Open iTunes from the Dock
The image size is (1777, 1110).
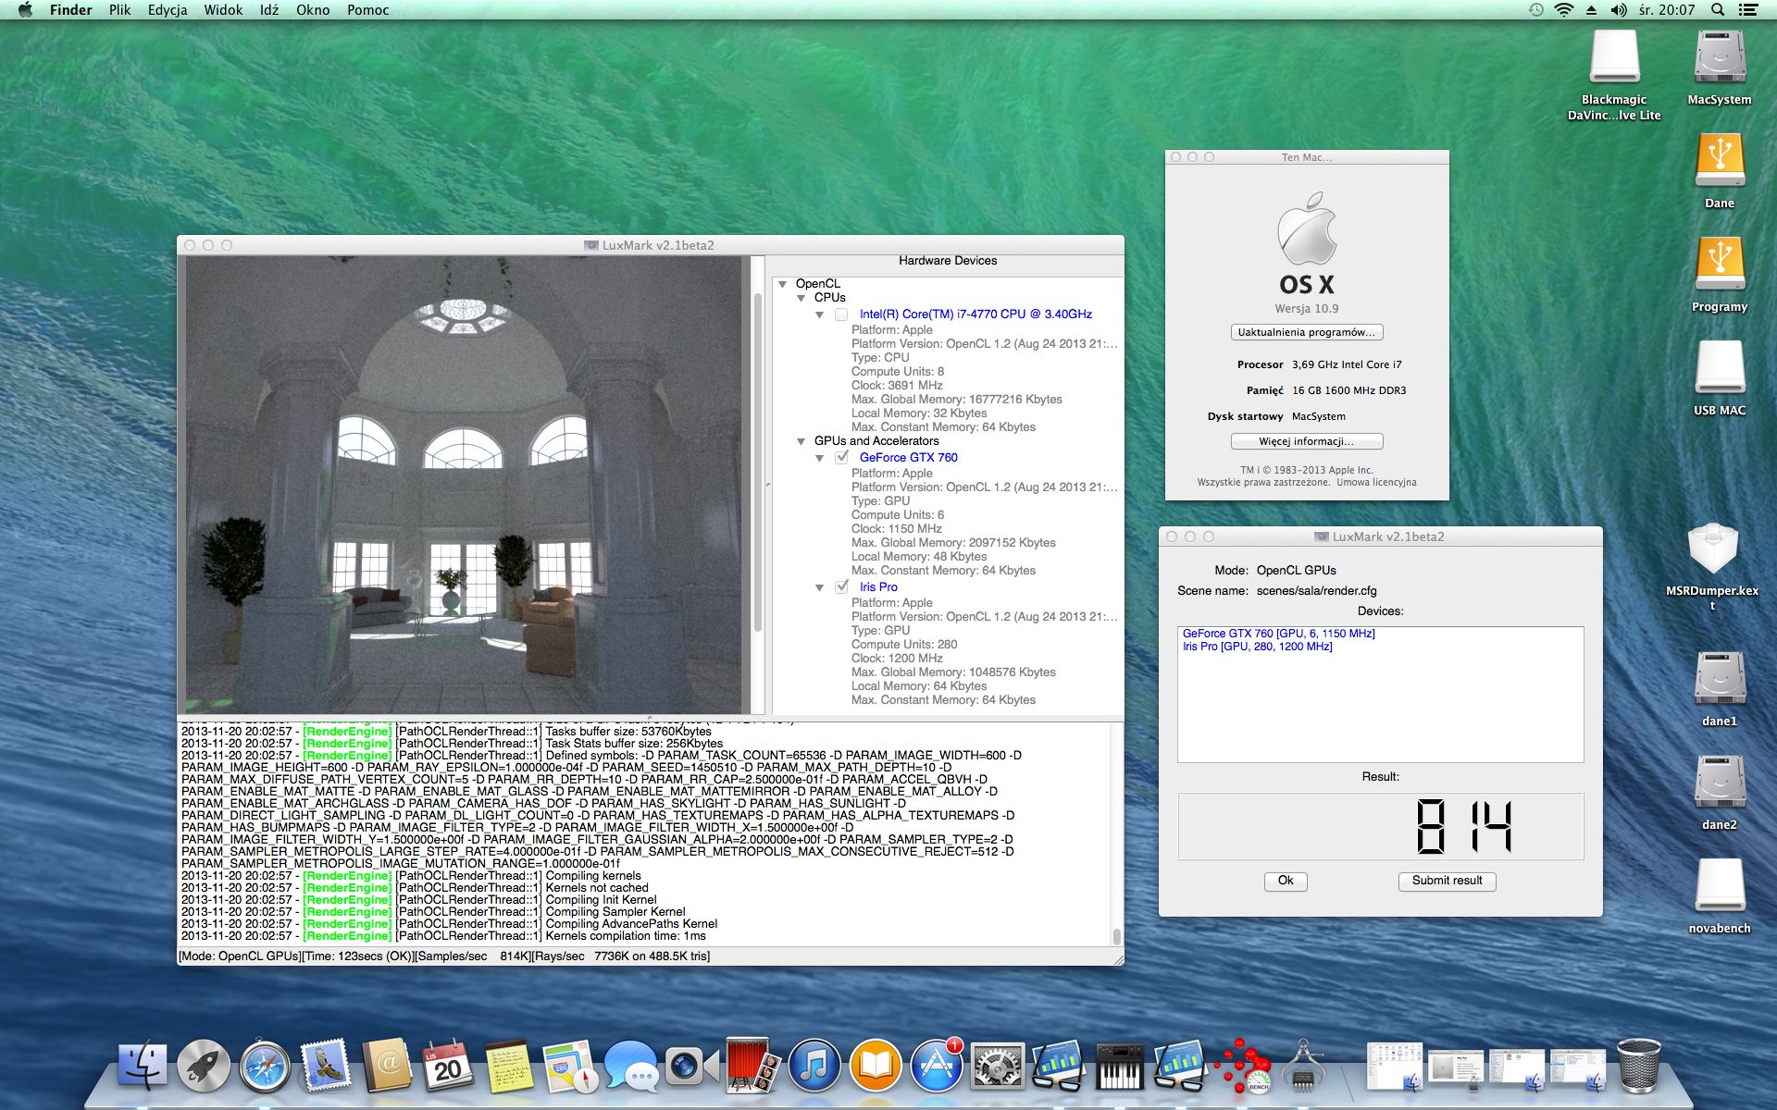(814, 1066)
